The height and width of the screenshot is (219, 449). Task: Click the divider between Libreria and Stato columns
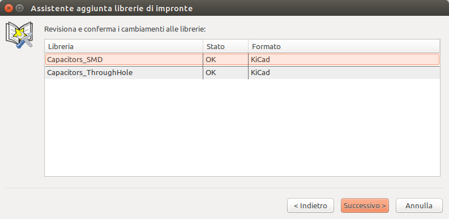coord(203,46)
